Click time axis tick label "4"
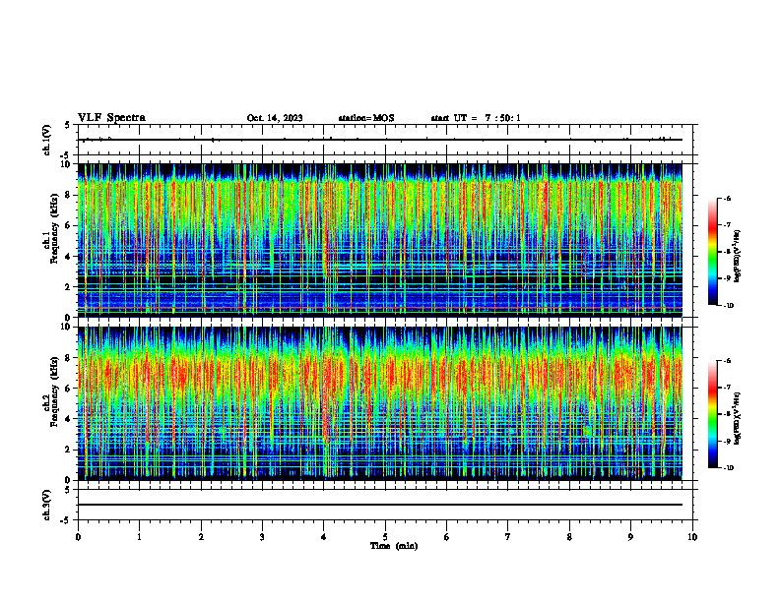The height and width of the screenshot is (602, 780). pyautogui.click(x=324, y=537)
